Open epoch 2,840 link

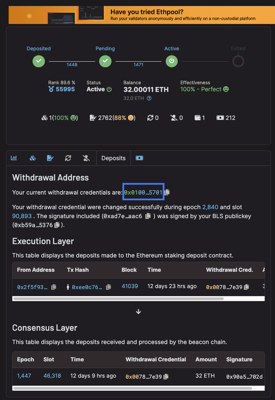210,207
